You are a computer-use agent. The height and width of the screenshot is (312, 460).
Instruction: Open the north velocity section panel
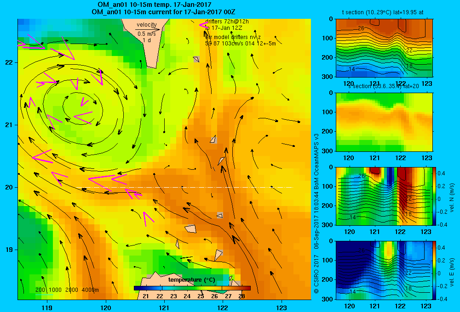384,196
